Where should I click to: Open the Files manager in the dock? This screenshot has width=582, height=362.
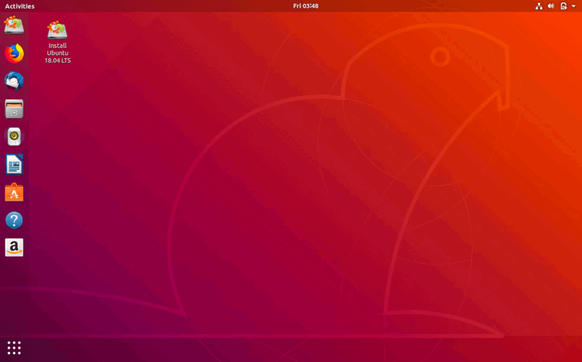click(14, 109)
